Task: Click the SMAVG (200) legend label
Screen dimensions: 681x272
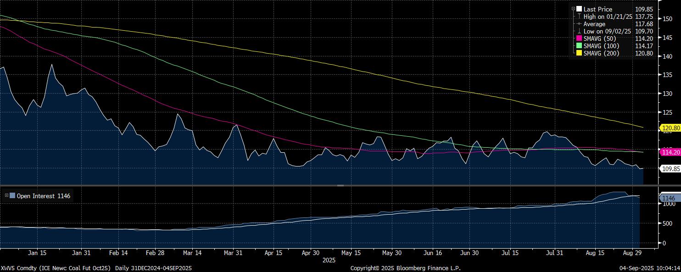Action: (601, 53)
